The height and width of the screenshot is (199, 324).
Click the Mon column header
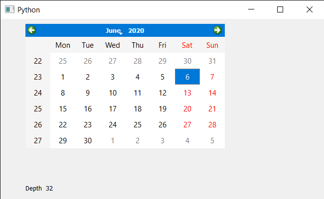[63, 45]
